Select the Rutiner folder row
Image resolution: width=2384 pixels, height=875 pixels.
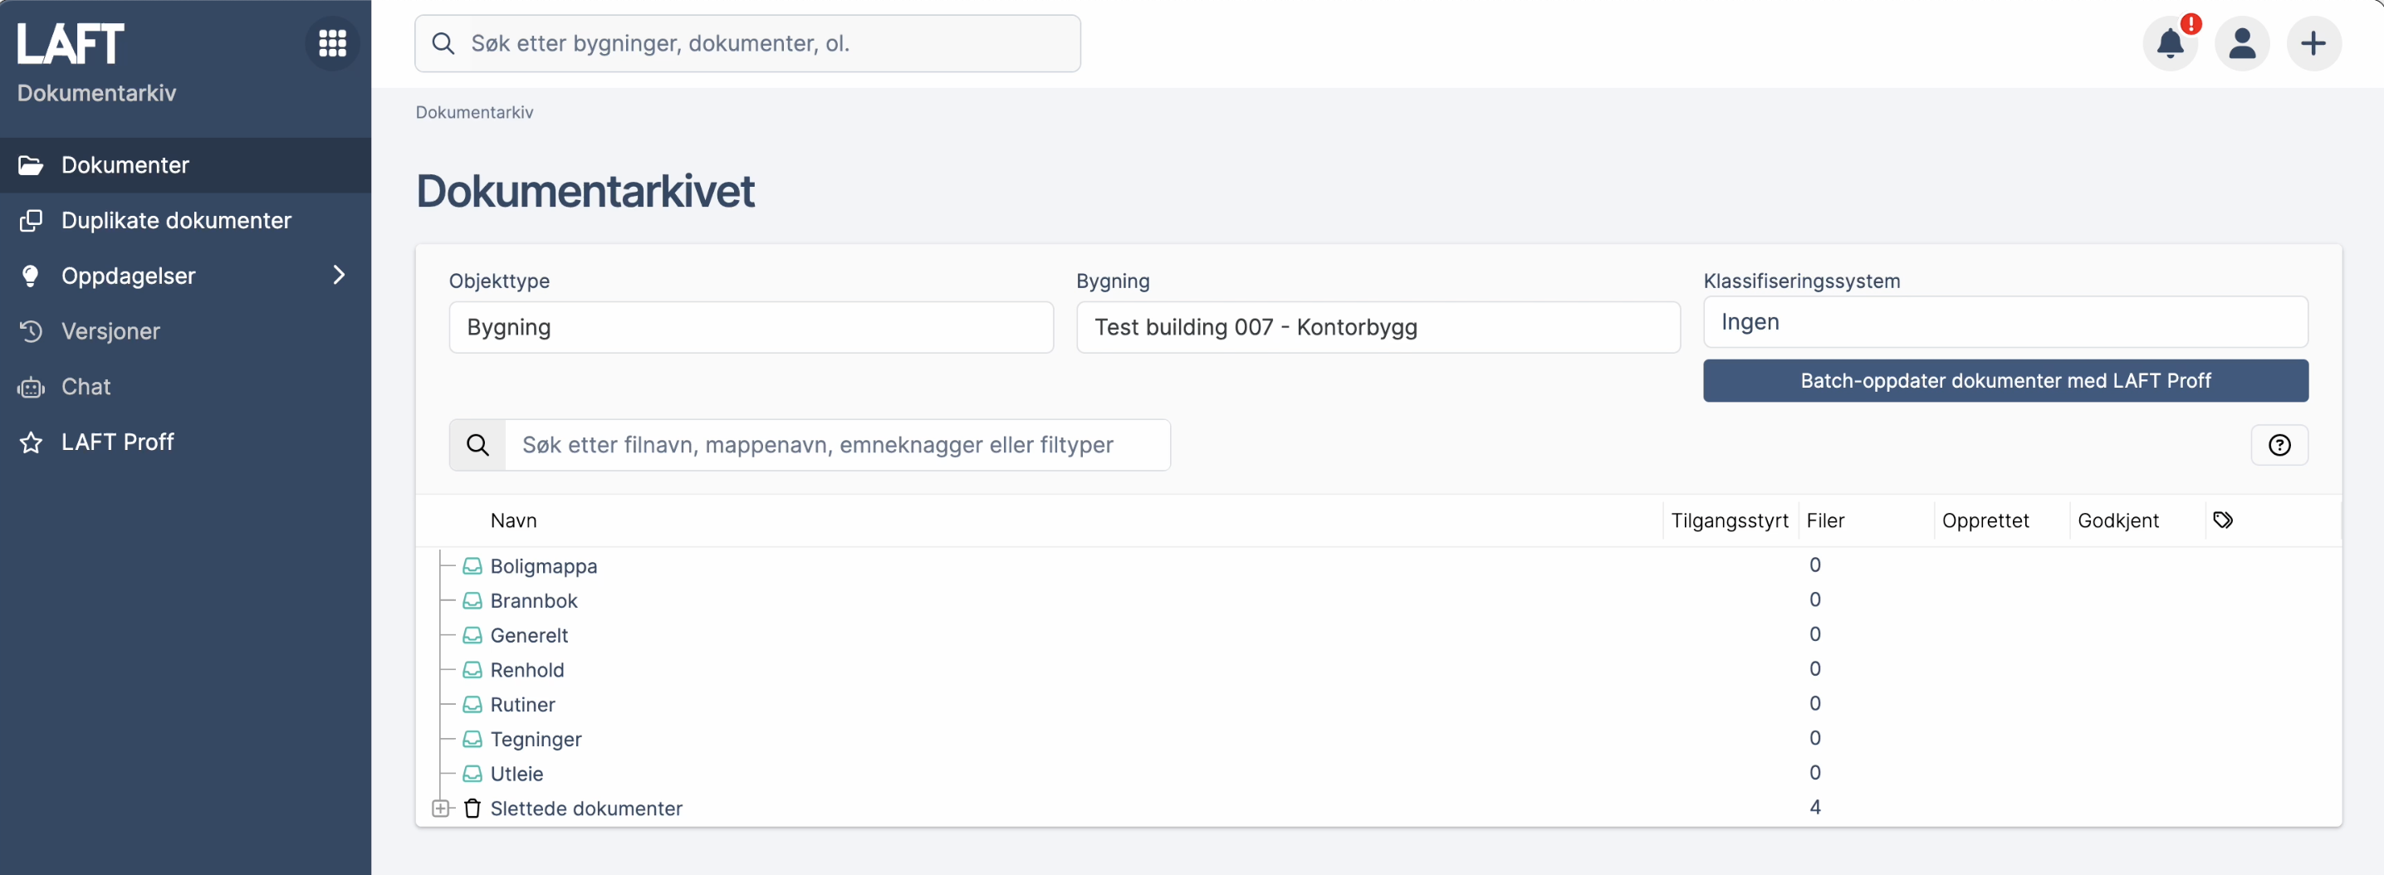[1379, 705]
